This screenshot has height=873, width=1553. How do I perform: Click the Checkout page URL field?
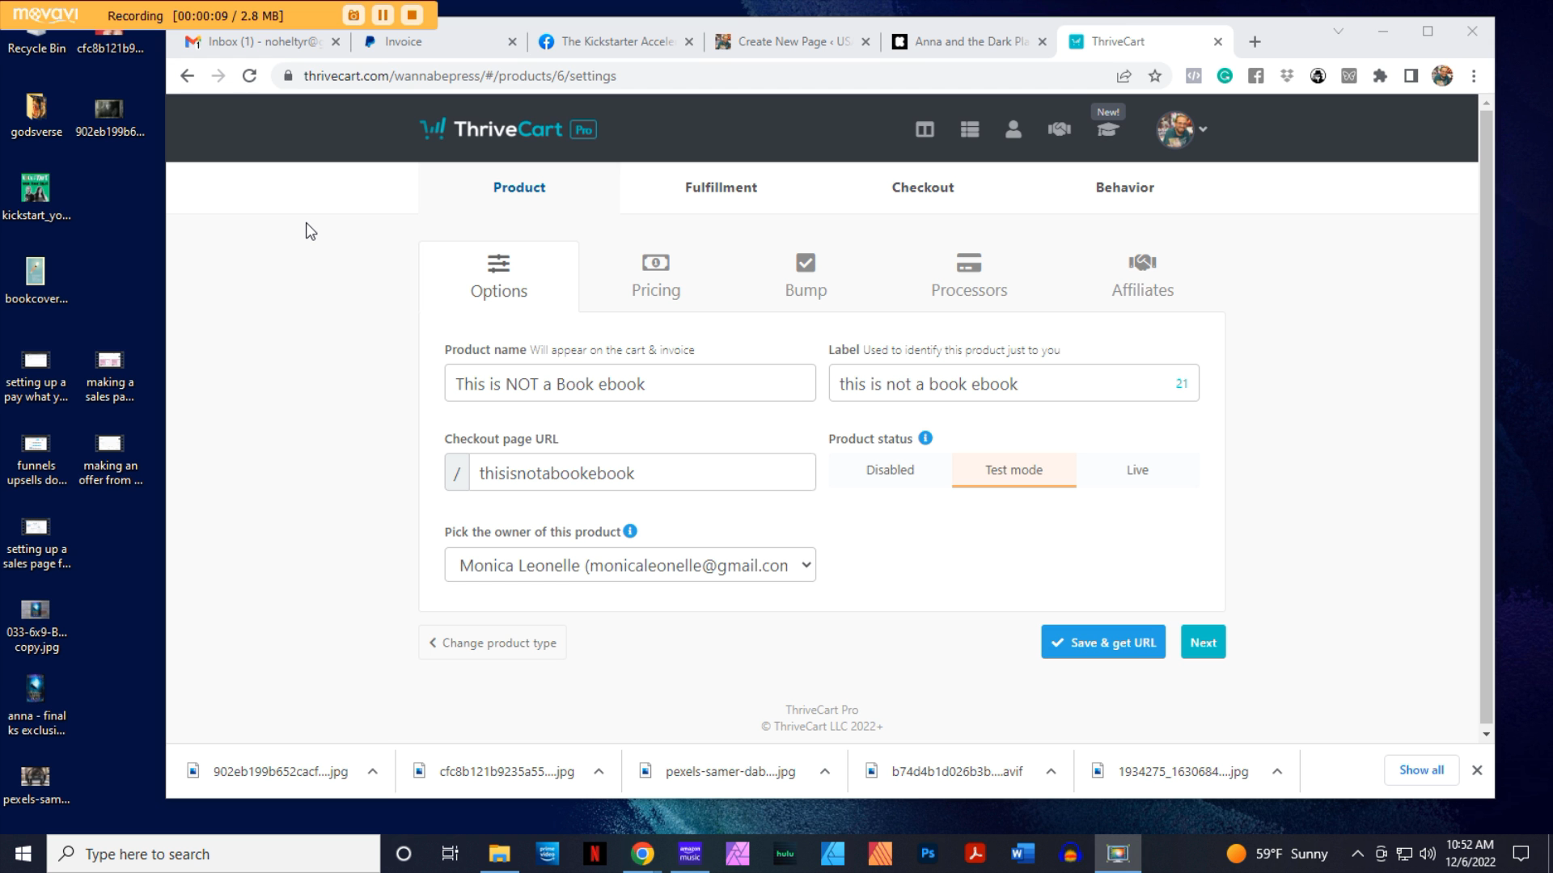[641, 472]
